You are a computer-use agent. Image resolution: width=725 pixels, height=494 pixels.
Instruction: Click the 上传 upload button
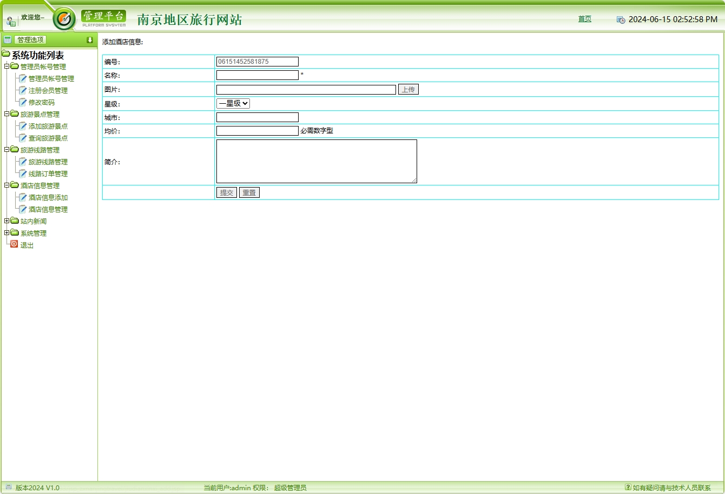coord(408,89)
